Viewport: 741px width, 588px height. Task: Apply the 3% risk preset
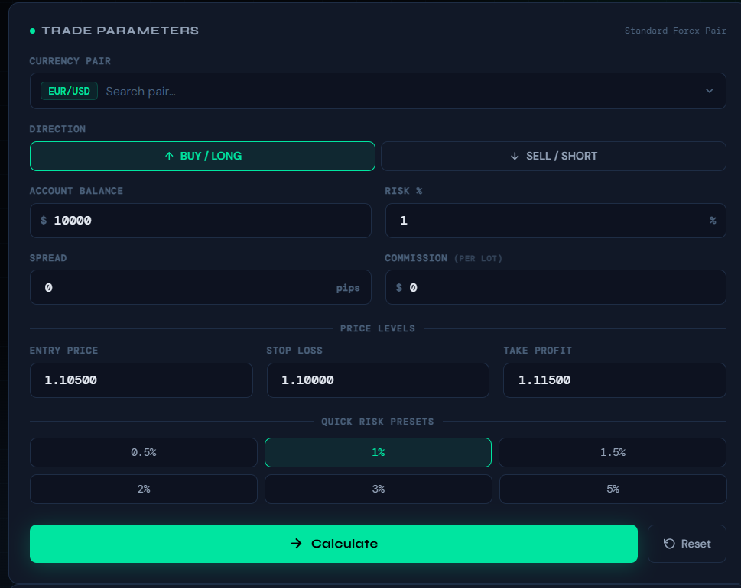point(378,489)
